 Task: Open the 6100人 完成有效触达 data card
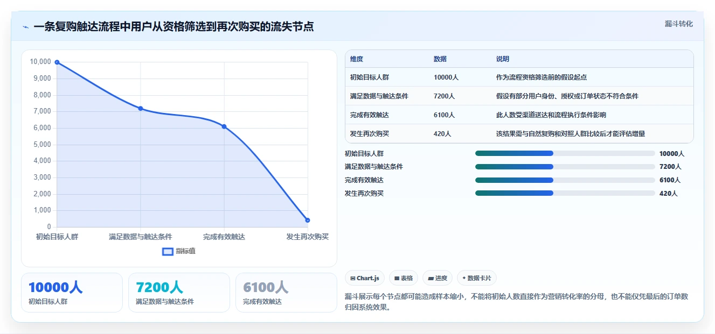click(286, 293)
